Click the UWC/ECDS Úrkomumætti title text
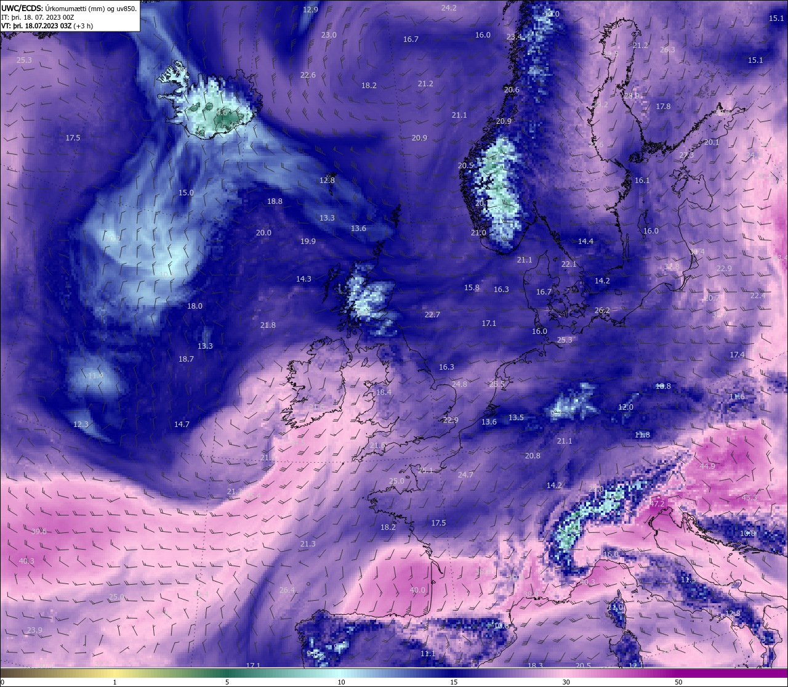Screen dimensions: 788x687 (69, 8)
